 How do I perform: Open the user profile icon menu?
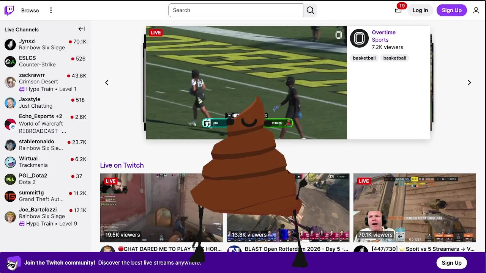476,10
